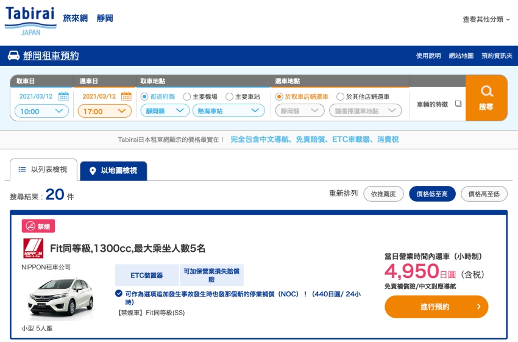Click the map pin icon in 以地圖檢視 tab
Screen dimensions: 518x342
93,171
